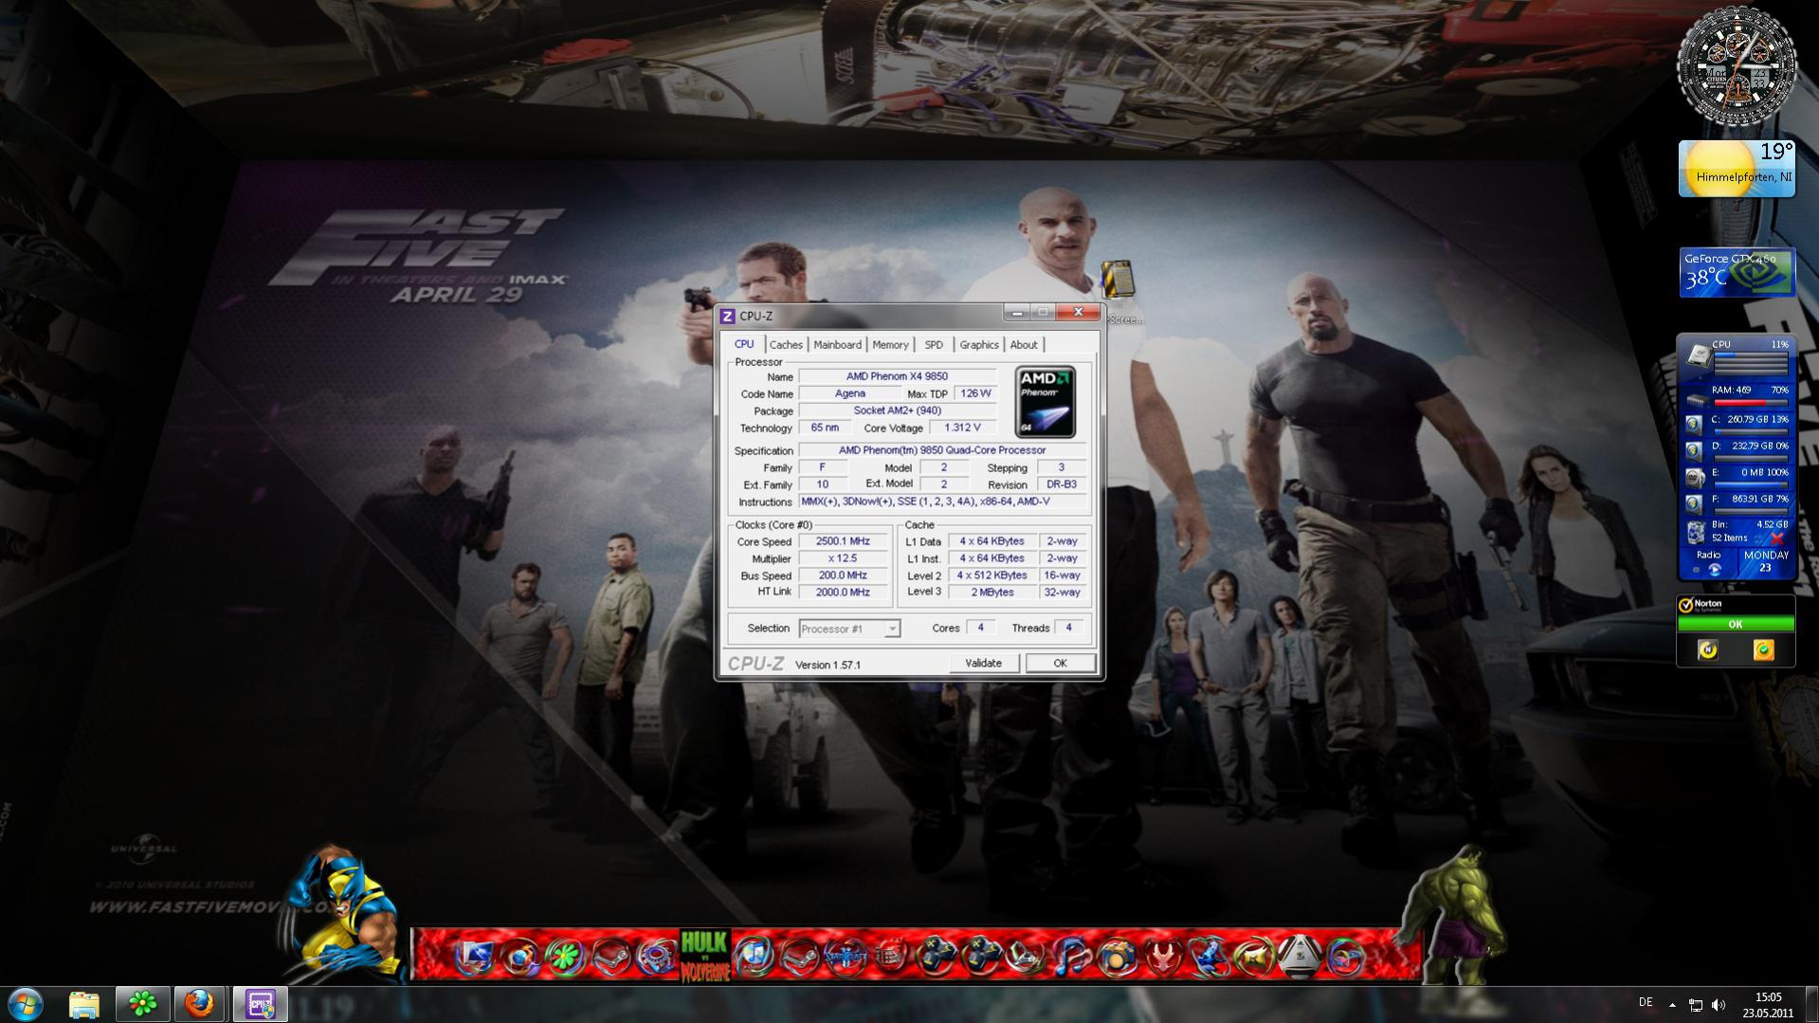
Task: Open the Mainboard tab in CPU-Z
Action: [x=837, y=345]
